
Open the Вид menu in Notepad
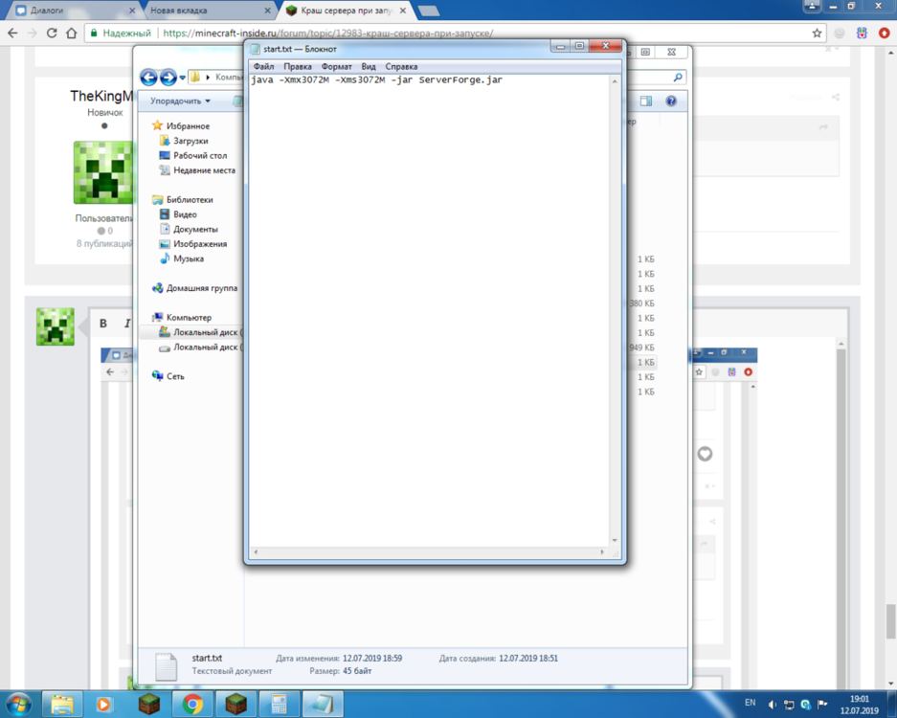[x=369, y=66]
